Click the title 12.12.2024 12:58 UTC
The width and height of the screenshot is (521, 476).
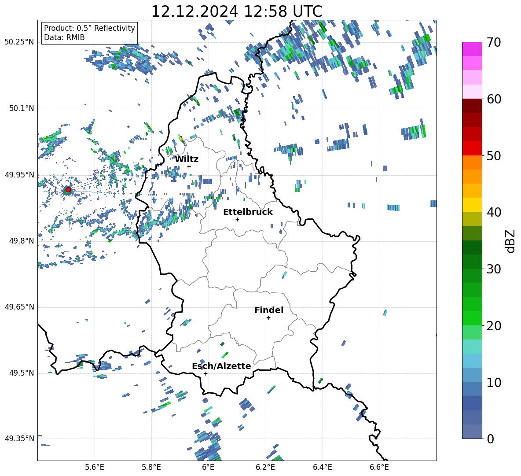237,11
